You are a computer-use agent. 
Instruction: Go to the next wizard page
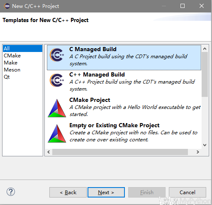tap(106, 193)
